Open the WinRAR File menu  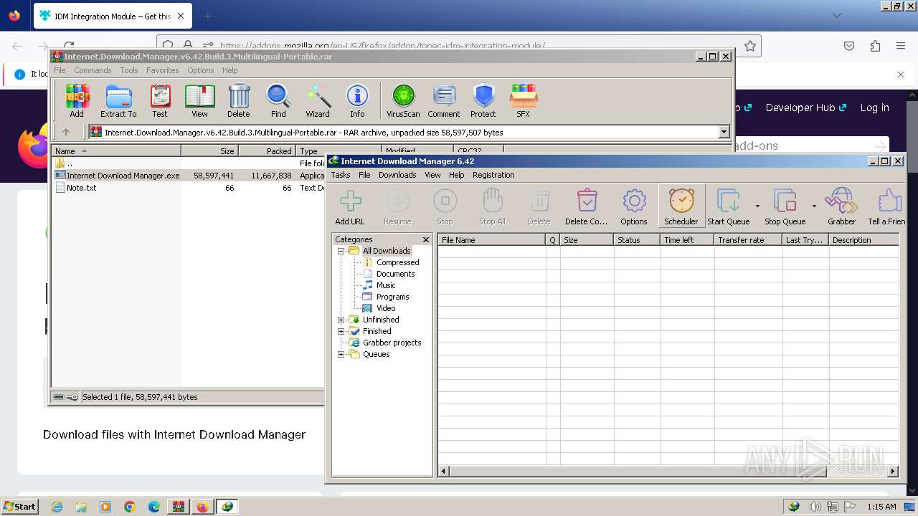click(x=60, y=70)
